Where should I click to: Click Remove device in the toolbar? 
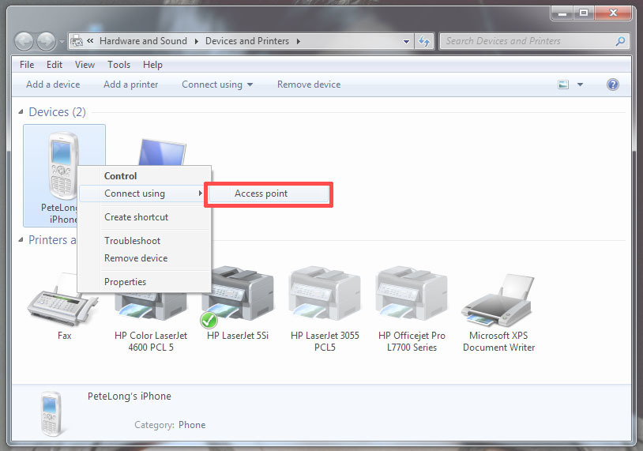[309, 85]
